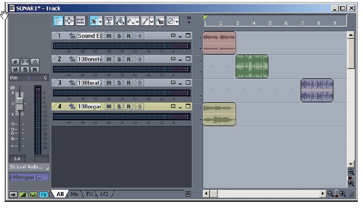Solo track via inspector S button

tap(25, 70)
